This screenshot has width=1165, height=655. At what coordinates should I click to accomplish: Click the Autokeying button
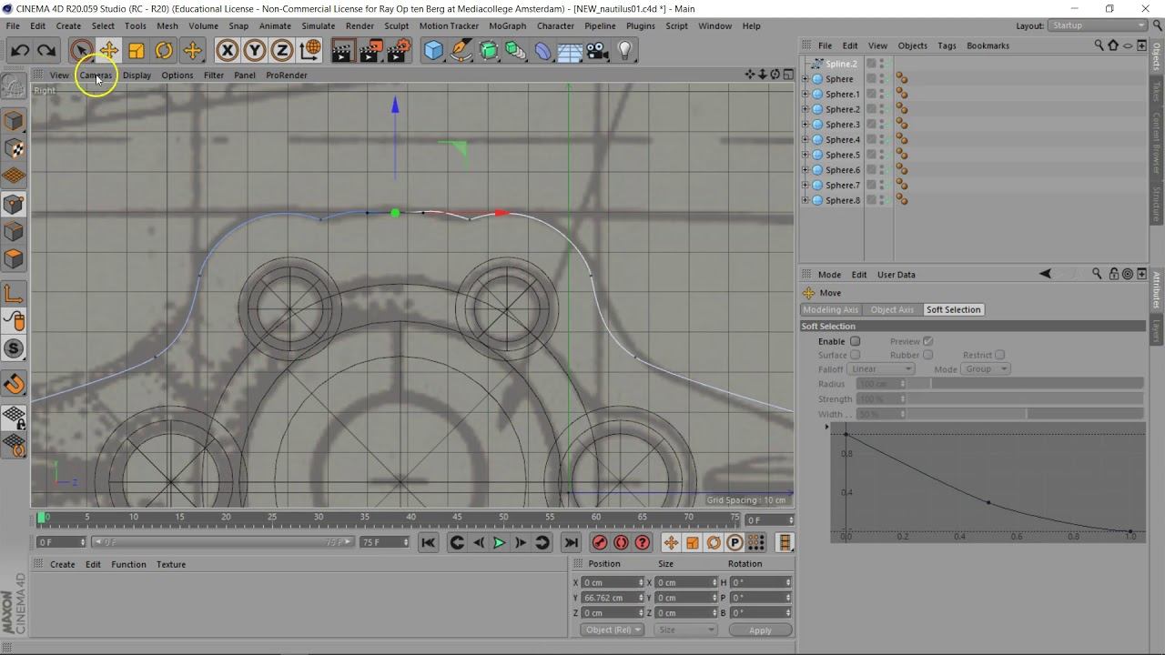(x=621, y=543)
